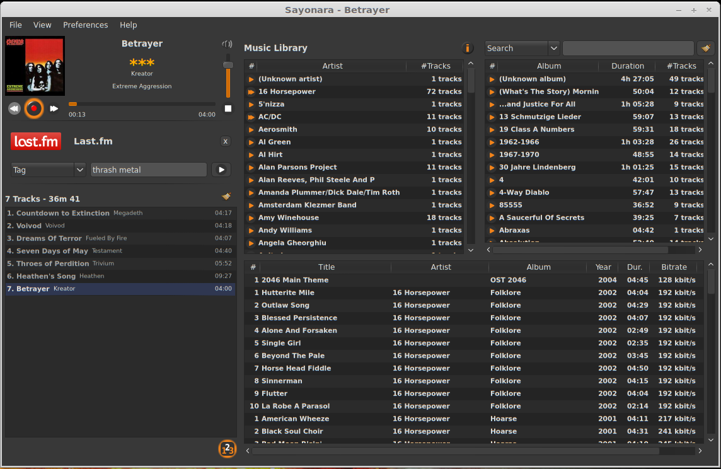Image resolution: width=721 pixels, height=469 pixels.
Task: Click the play arrow beside 5'nizza
Action: pyautogui.click(x=251, y=105)
